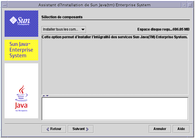
Task: Click the Java coffee cup logo
Action: (x=21, y=98)
